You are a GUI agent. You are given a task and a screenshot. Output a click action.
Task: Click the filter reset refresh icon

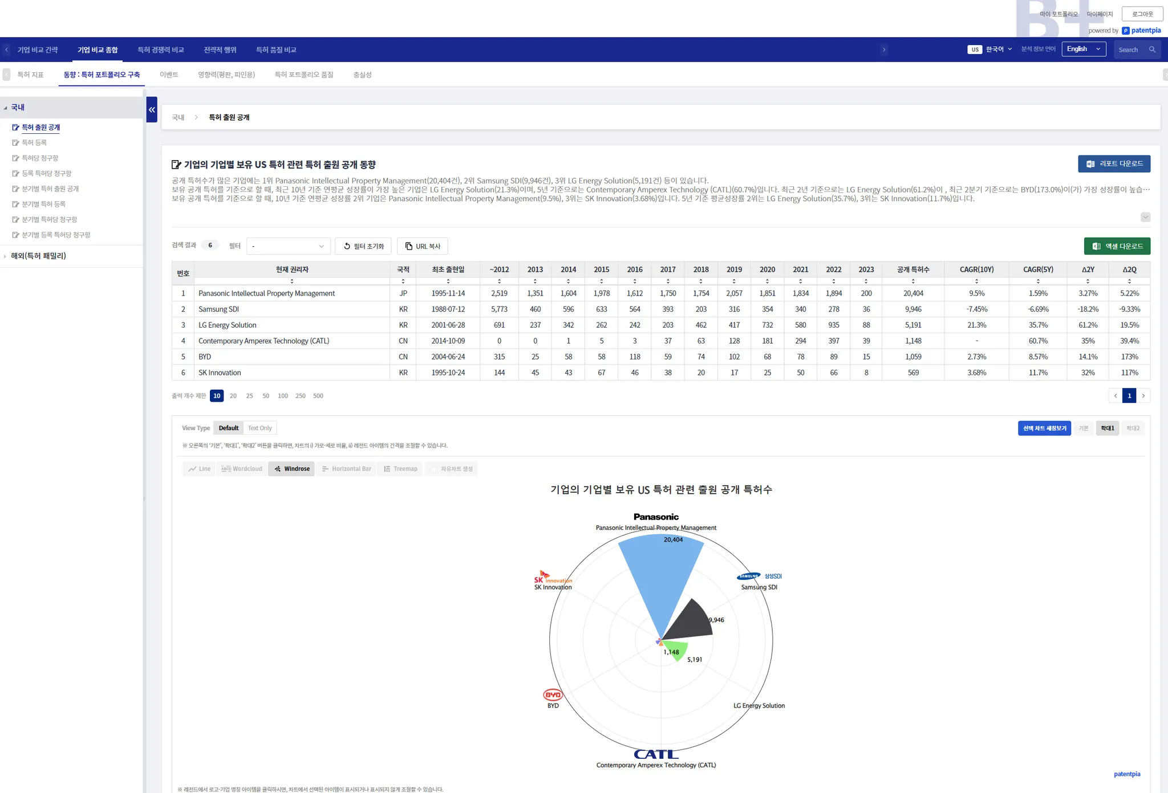point(347,246)
